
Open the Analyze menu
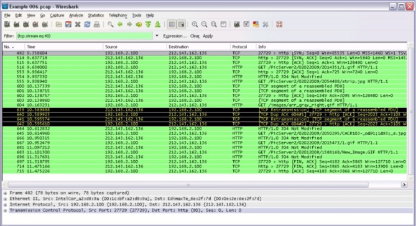[x=76, y=16]
